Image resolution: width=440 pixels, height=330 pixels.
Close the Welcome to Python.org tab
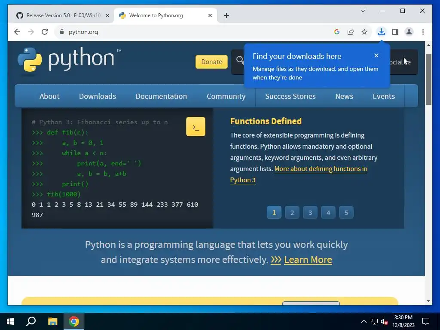[x=210, y=15]
